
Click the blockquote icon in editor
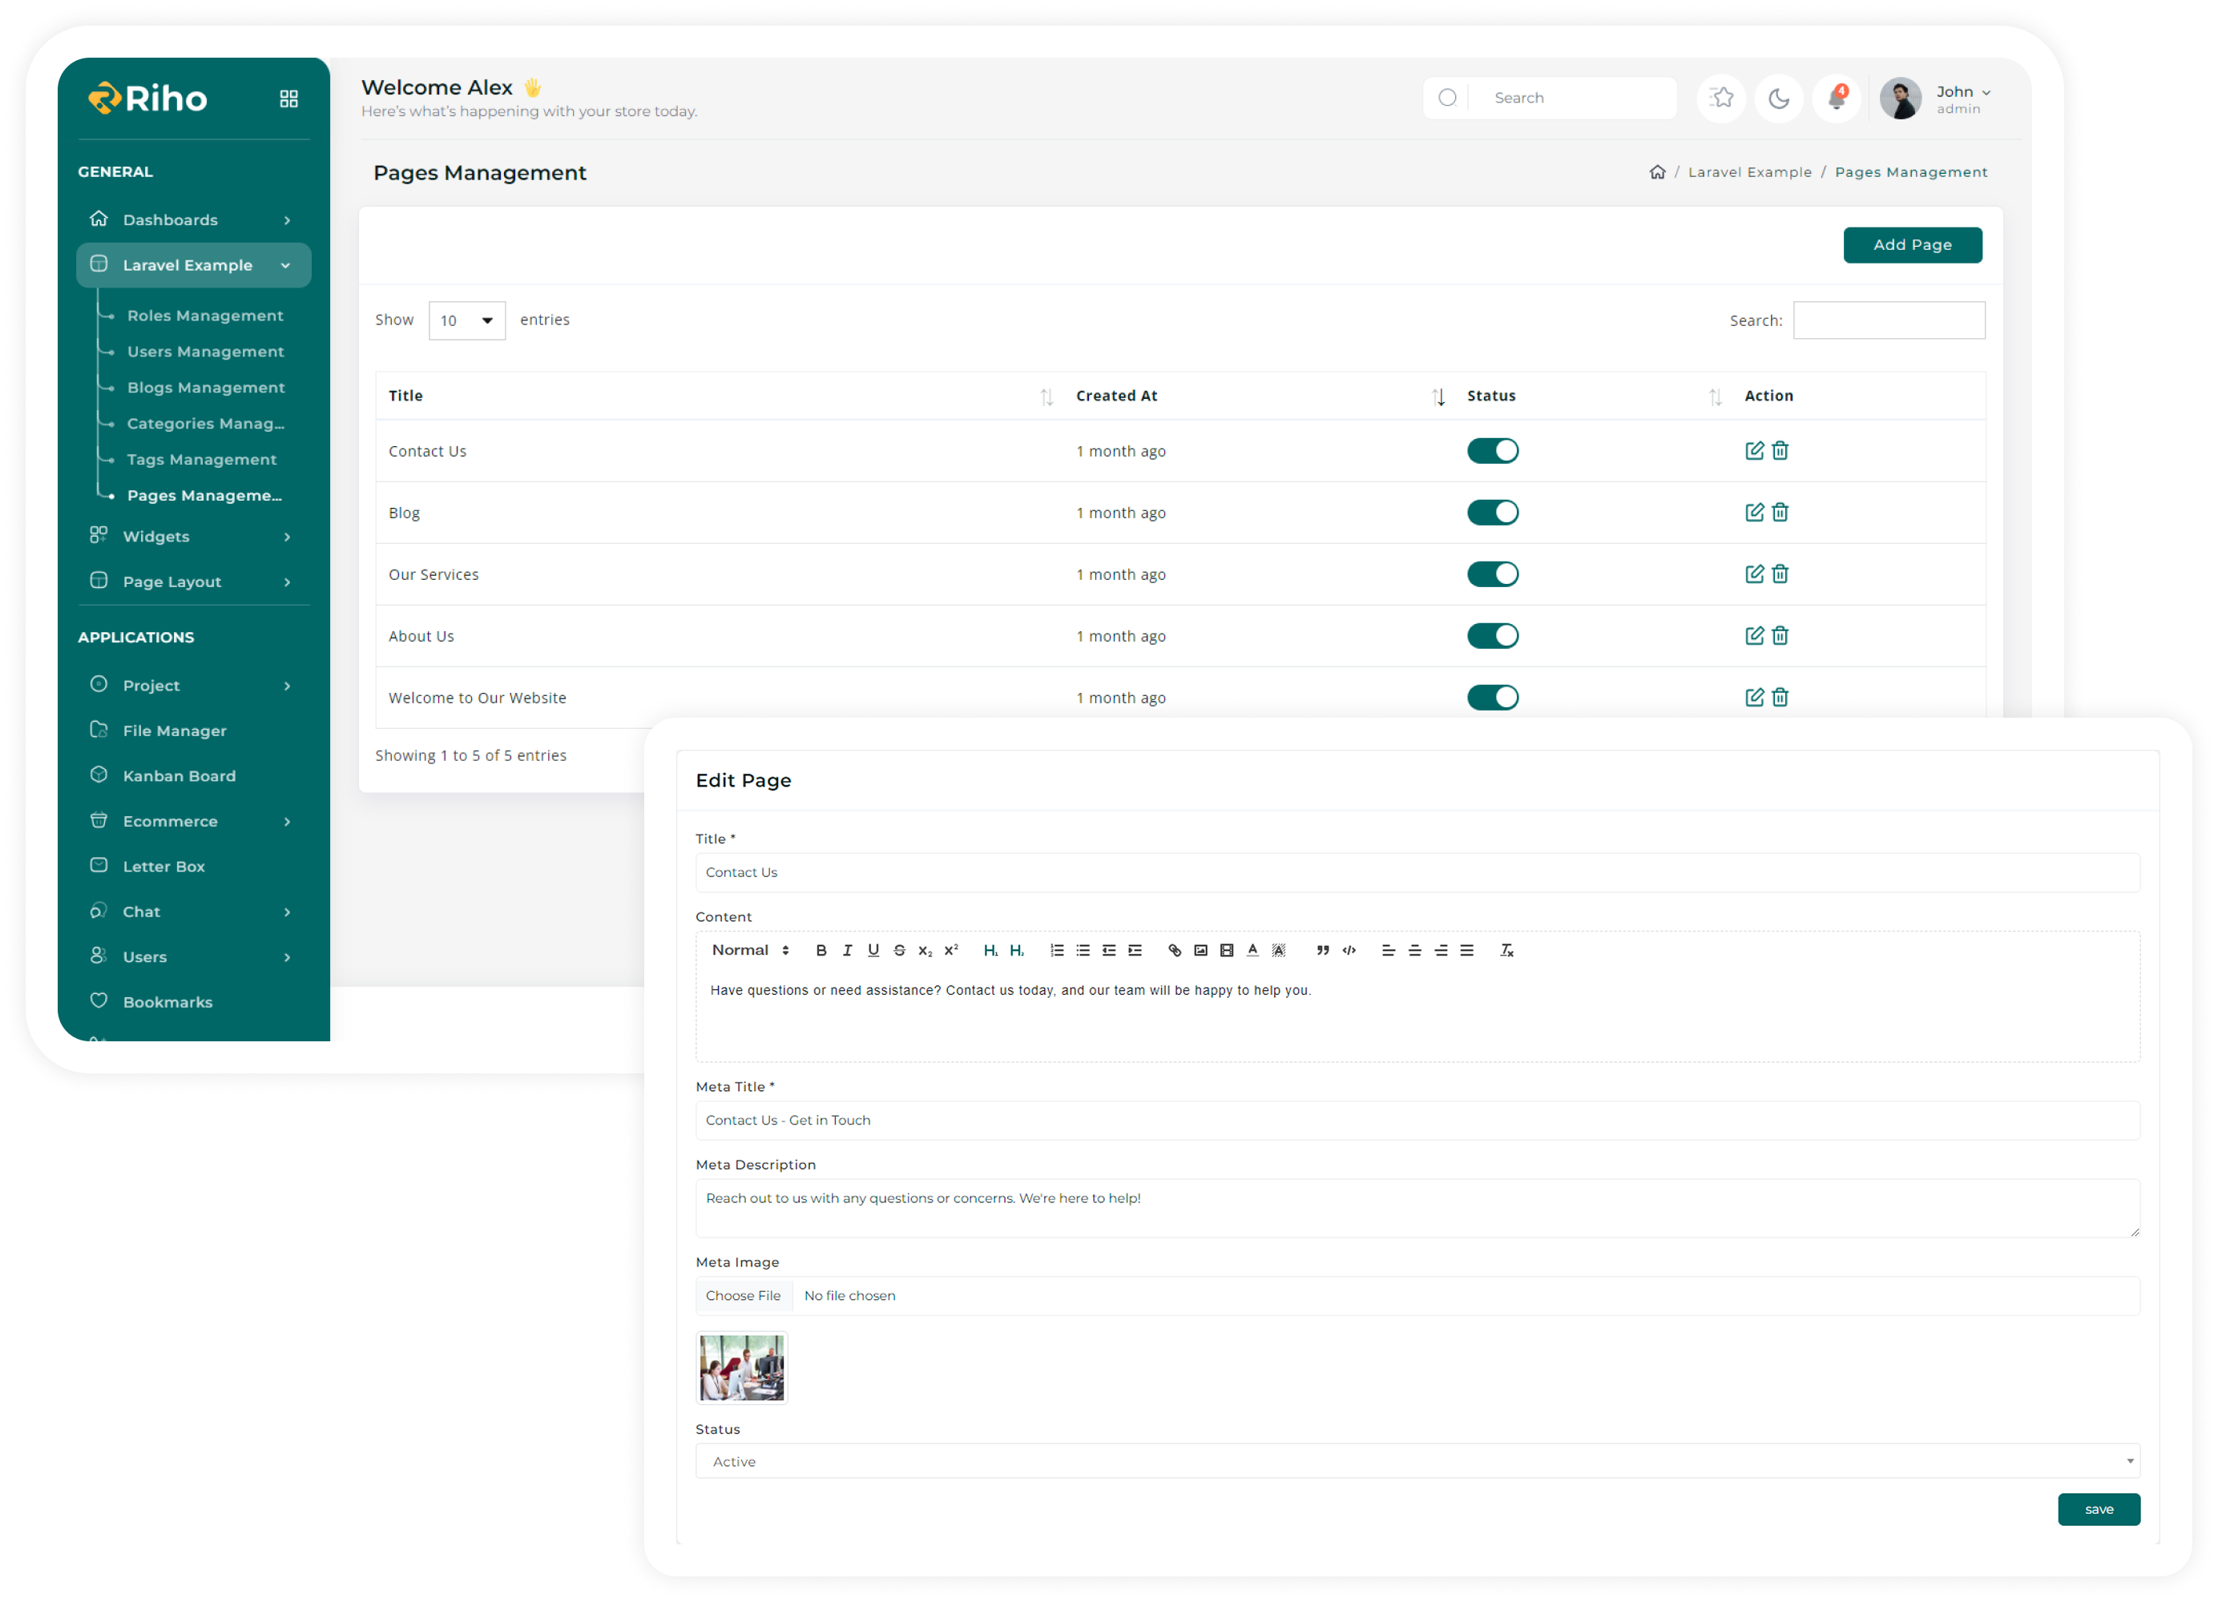tap(1322, 950)
